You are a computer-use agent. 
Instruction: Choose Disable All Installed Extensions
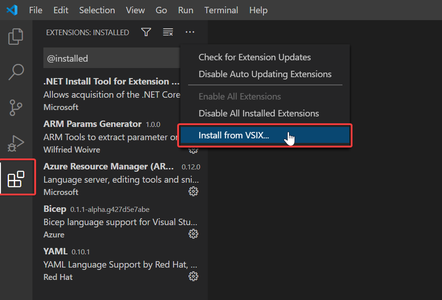259,113
